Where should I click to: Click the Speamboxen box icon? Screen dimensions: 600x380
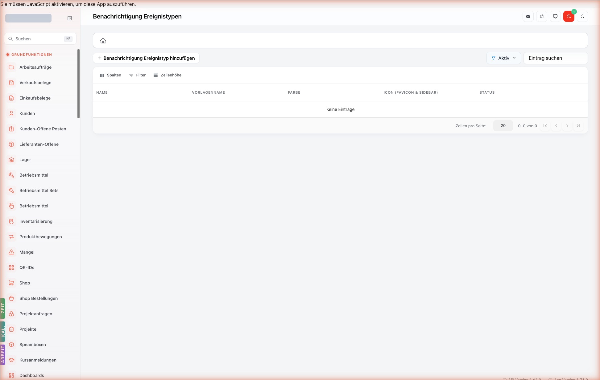[11, 345]
